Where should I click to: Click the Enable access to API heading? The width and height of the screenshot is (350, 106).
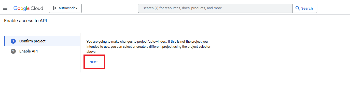(x=25, y=21)
